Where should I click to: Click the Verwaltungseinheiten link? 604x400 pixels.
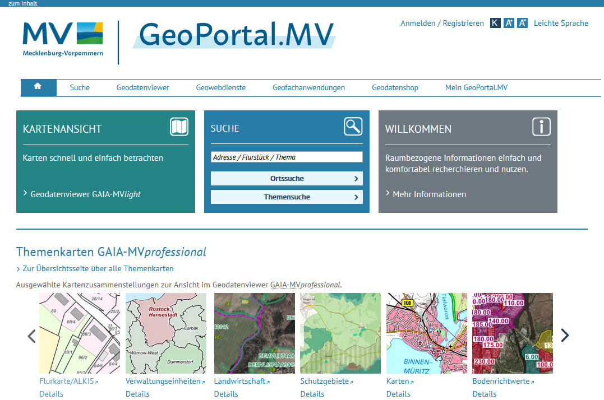[x=165, y=381]
